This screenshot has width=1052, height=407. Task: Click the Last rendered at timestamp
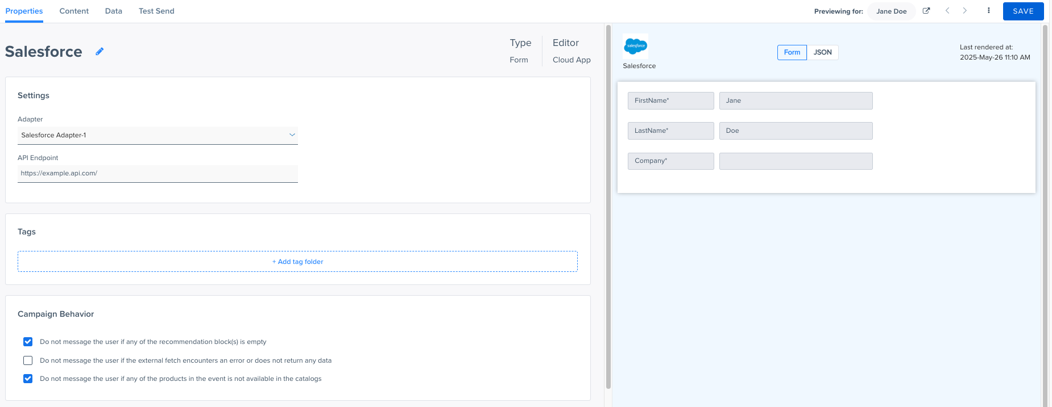995,52
